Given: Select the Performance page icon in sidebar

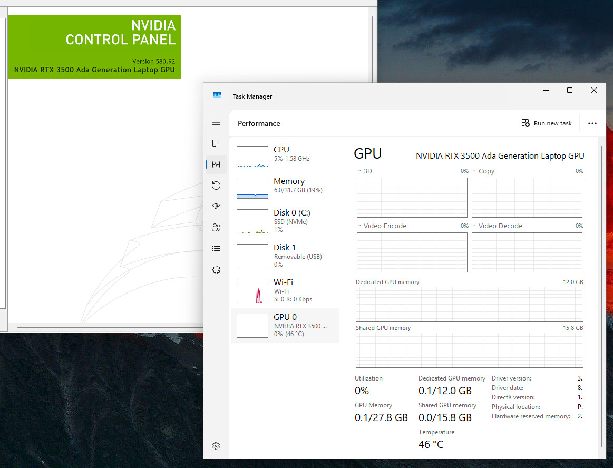Looking at the screenshot, I should [x=216, y=164].
